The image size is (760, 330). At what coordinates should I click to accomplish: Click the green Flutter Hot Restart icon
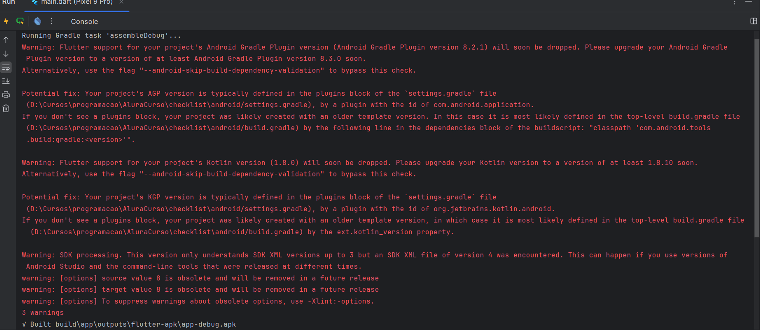(20, 21)
